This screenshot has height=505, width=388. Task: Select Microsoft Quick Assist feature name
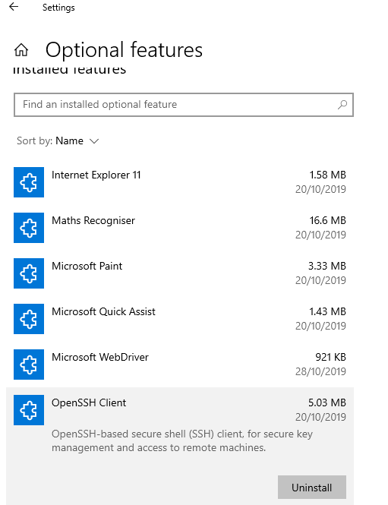pos(104,312)
